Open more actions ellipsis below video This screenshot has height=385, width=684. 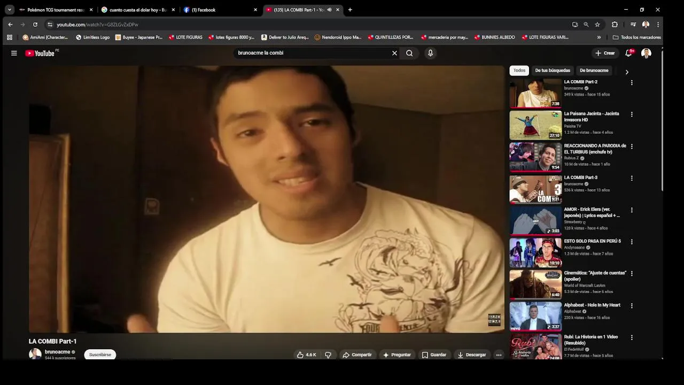tap(499, 355)
